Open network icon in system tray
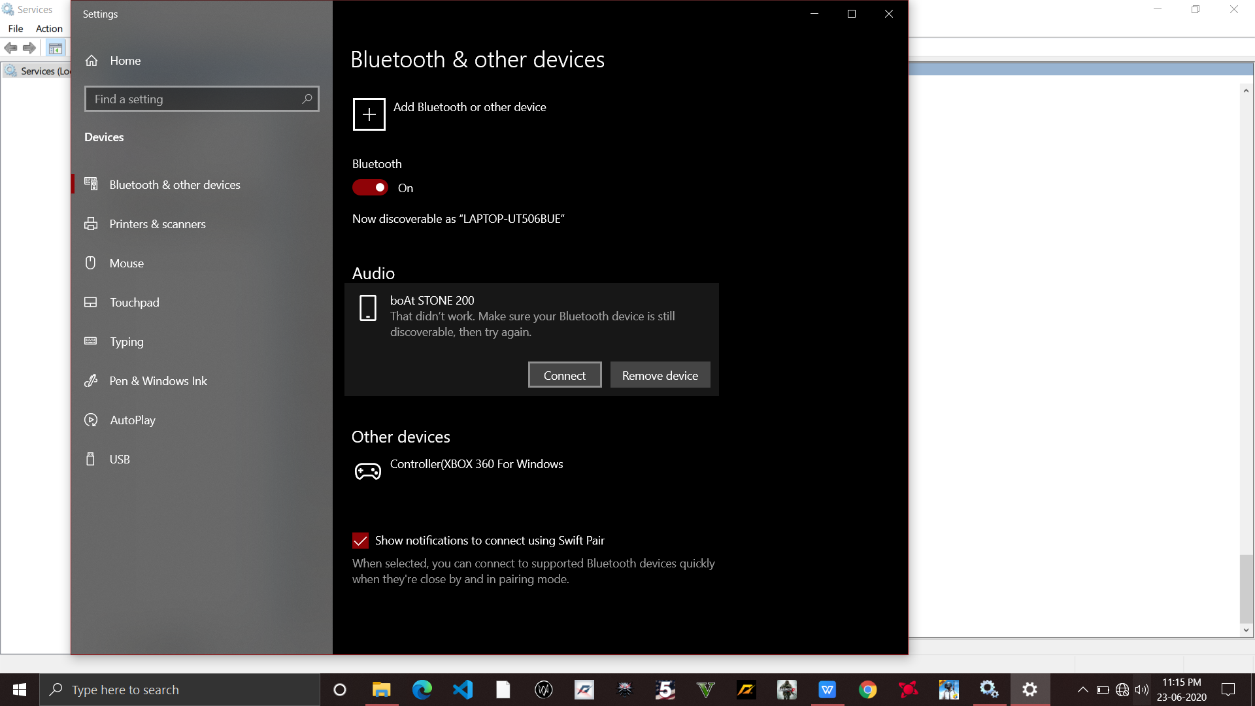 point(1122,690)
